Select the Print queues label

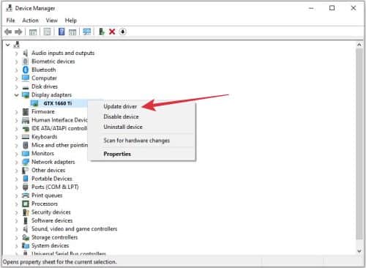pyautogui.click(x=47, y=196)
